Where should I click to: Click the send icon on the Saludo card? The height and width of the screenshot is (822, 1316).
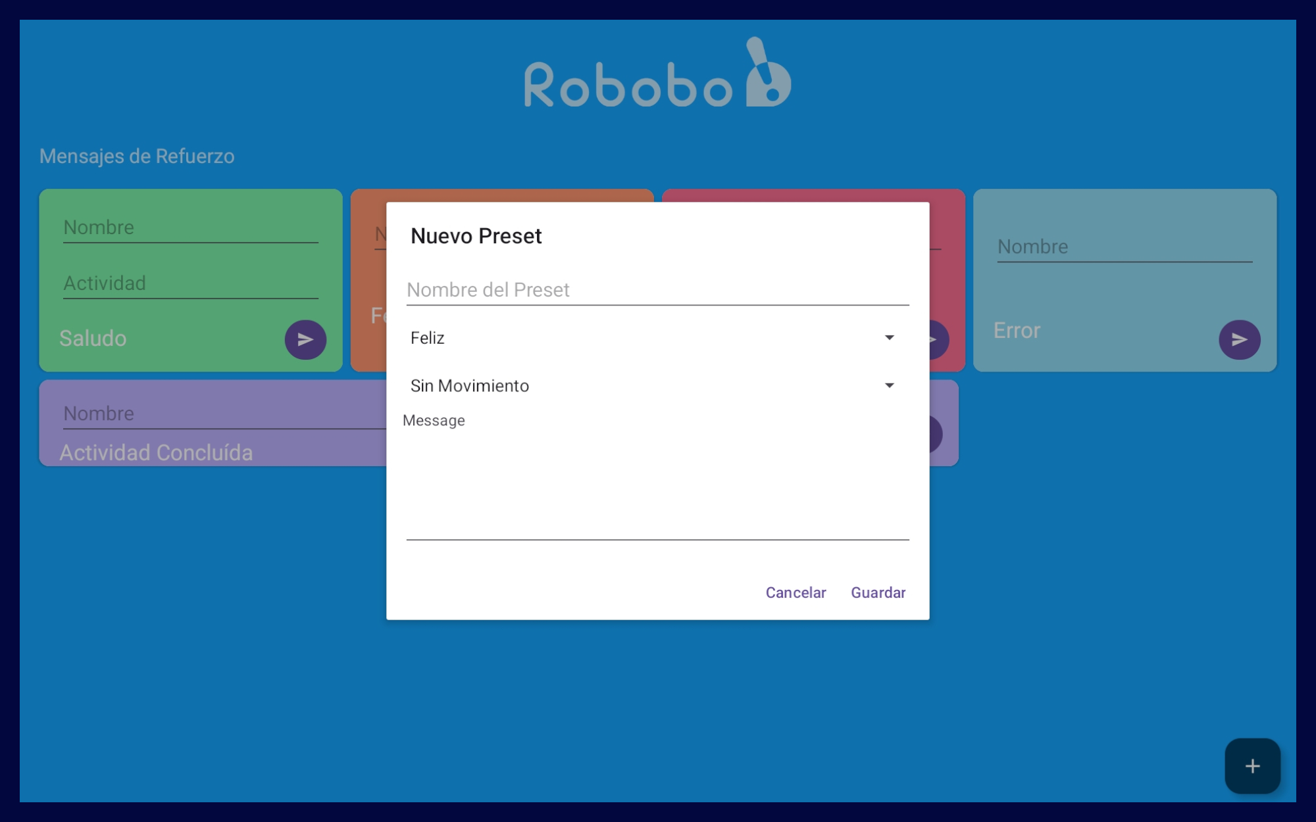(304, 339)
